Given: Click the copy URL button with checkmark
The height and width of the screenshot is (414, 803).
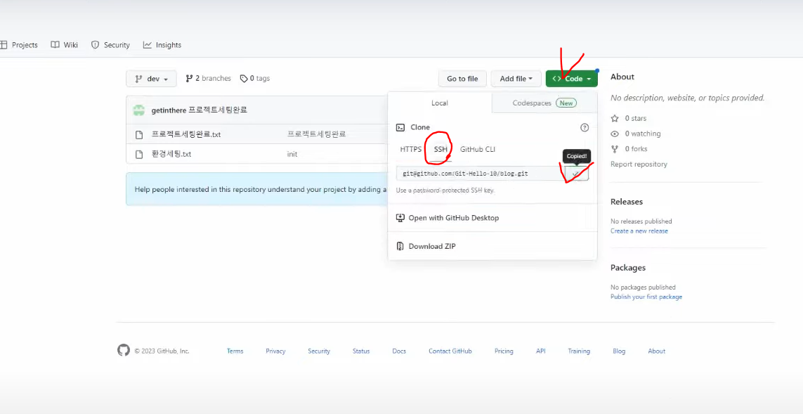Looking at the screenshot, I should coord(577,174).
